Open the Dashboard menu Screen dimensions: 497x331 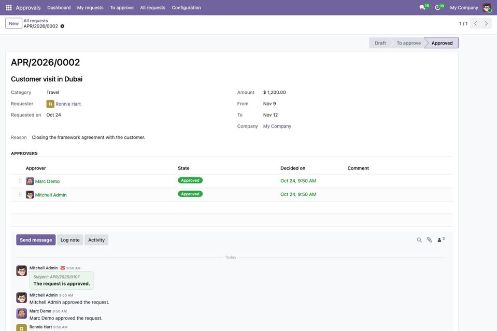click(59, 8)
